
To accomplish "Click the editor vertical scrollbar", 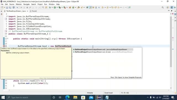I will [171, 41].
